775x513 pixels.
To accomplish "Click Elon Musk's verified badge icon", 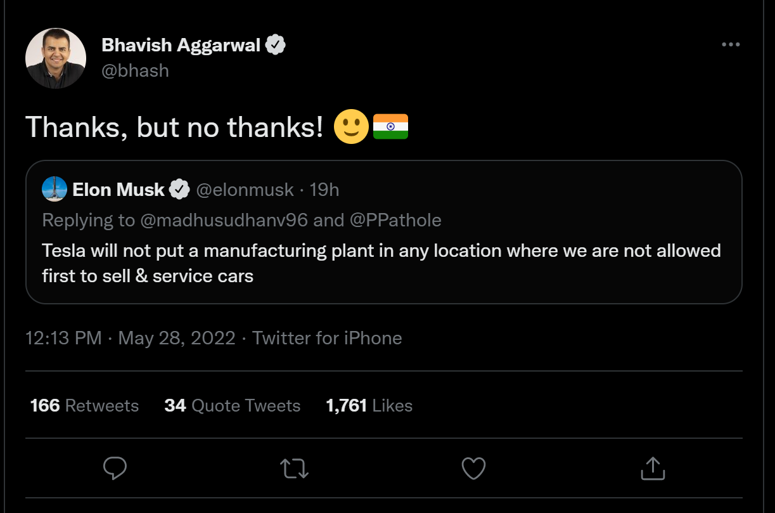I will click(x=179, y=189).
